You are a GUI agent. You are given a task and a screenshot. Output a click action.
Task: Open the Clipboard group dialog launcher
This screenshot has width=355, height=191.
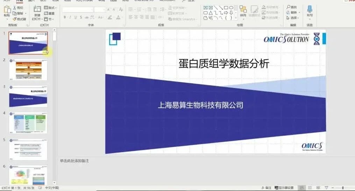(27, 25)
